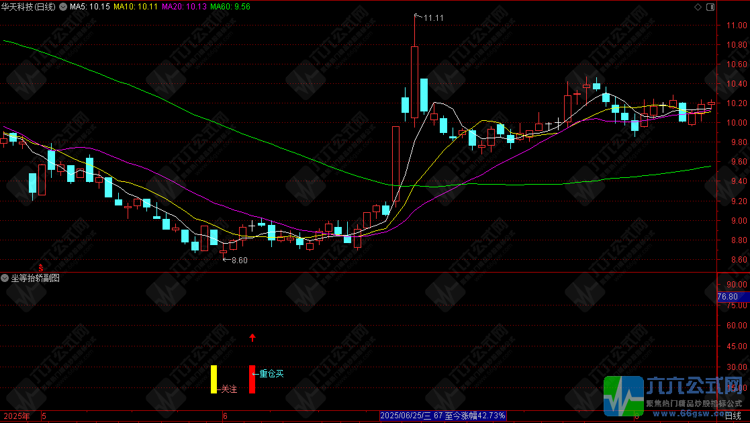
Task: Click the 90.00 sub-chart axis label
Action: coord(737,284)
